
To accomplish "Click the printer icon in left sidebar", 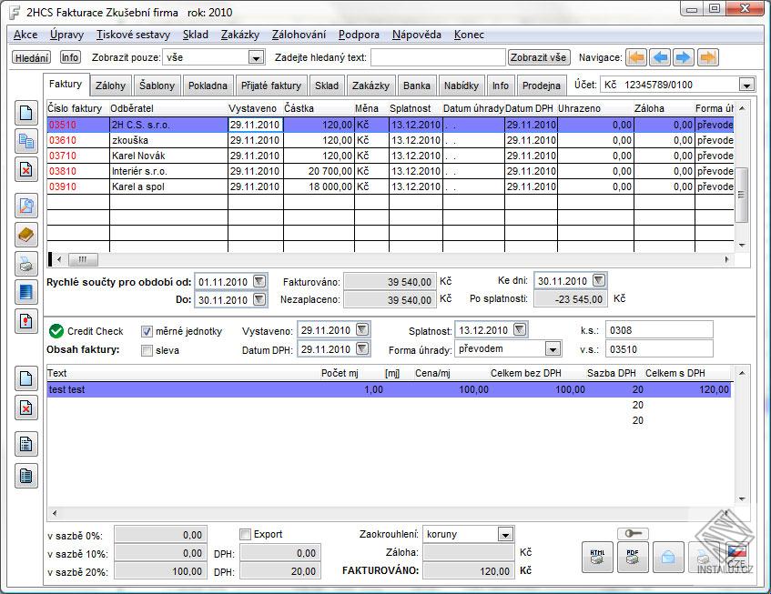I will tap(27, 264).
